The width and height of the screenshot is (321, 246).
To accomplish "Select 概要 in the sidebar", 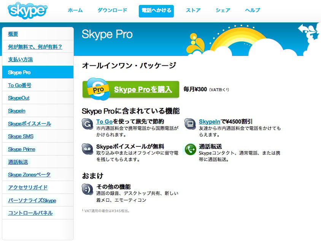I will [12, 33].
